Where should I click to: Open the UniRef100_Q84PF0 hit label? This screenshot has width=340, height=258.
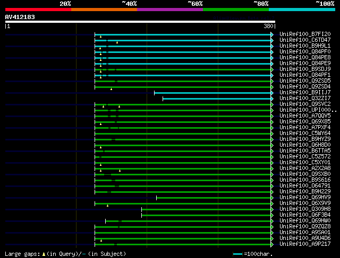[x=305, y=52]
